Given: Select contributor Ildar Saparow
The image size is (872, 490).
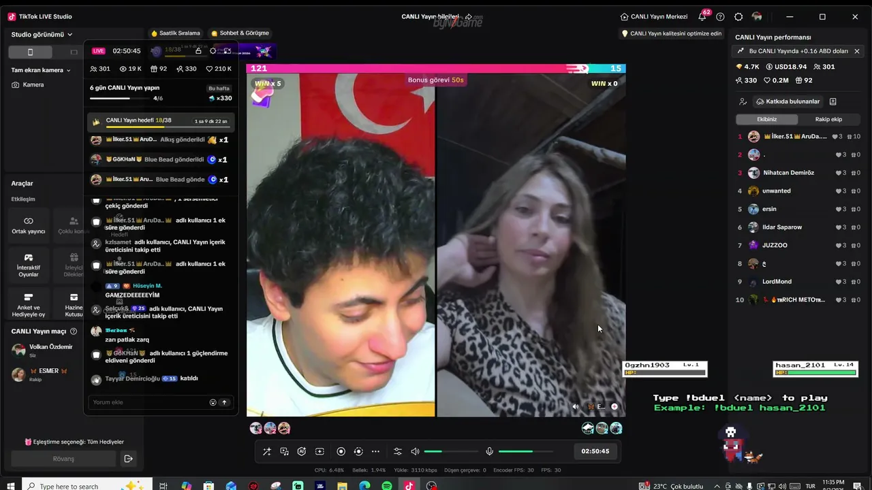Looking at the screenshot, I should (799, 227).
